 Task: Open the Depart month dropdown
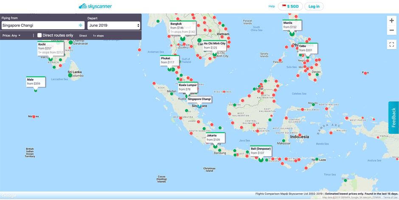[x=113, y=25]
